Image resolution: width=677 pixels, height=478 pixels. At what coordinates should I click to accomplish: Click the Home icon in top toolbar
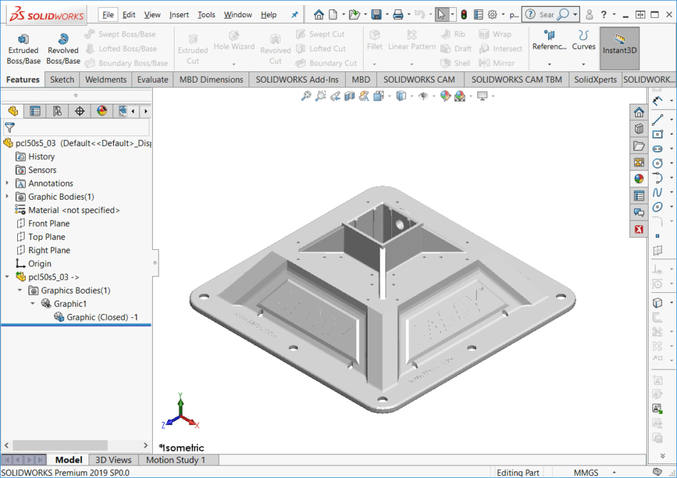319,15
